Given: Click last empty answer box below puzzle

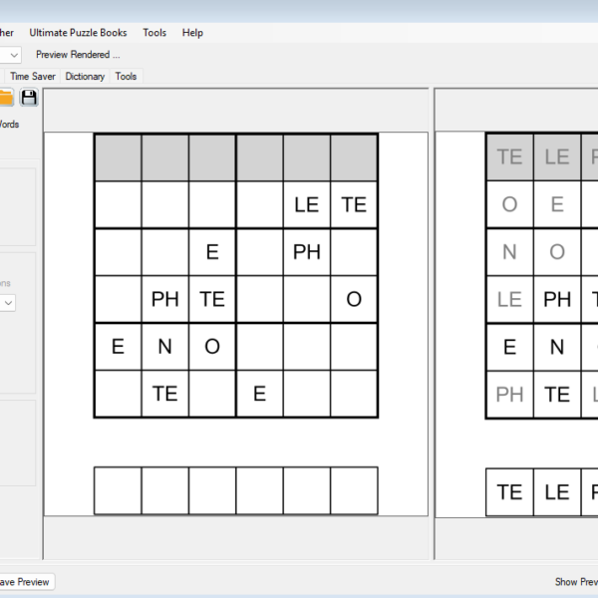Looking at the screenshot, I should (x=354, y=490).
